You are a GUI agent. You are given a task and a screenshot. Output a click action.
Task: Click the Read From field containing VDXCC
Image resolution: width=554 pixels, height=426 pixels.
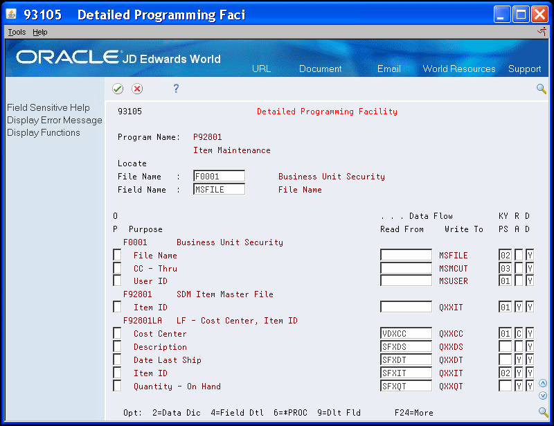pos(406,333)
